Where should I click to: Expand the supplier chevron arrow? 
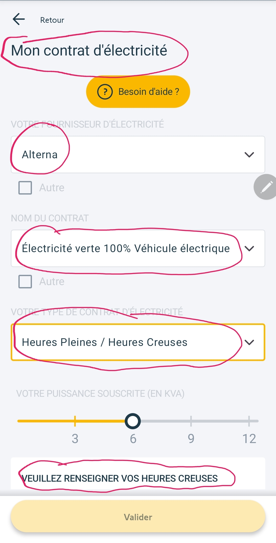tap(249, 155)
